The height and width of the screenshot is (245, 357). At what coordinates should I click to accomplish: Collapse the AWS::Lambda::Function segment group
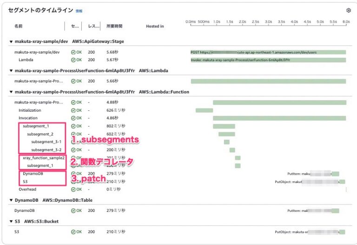11,92
